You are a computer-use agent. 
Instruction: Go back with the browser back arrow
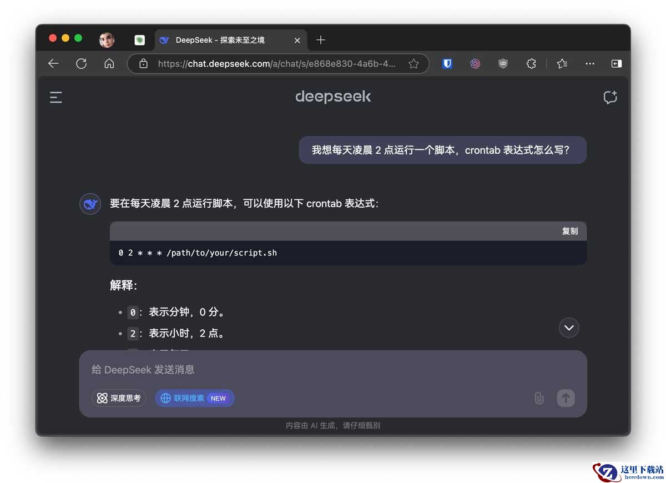(x=53, y=64)
